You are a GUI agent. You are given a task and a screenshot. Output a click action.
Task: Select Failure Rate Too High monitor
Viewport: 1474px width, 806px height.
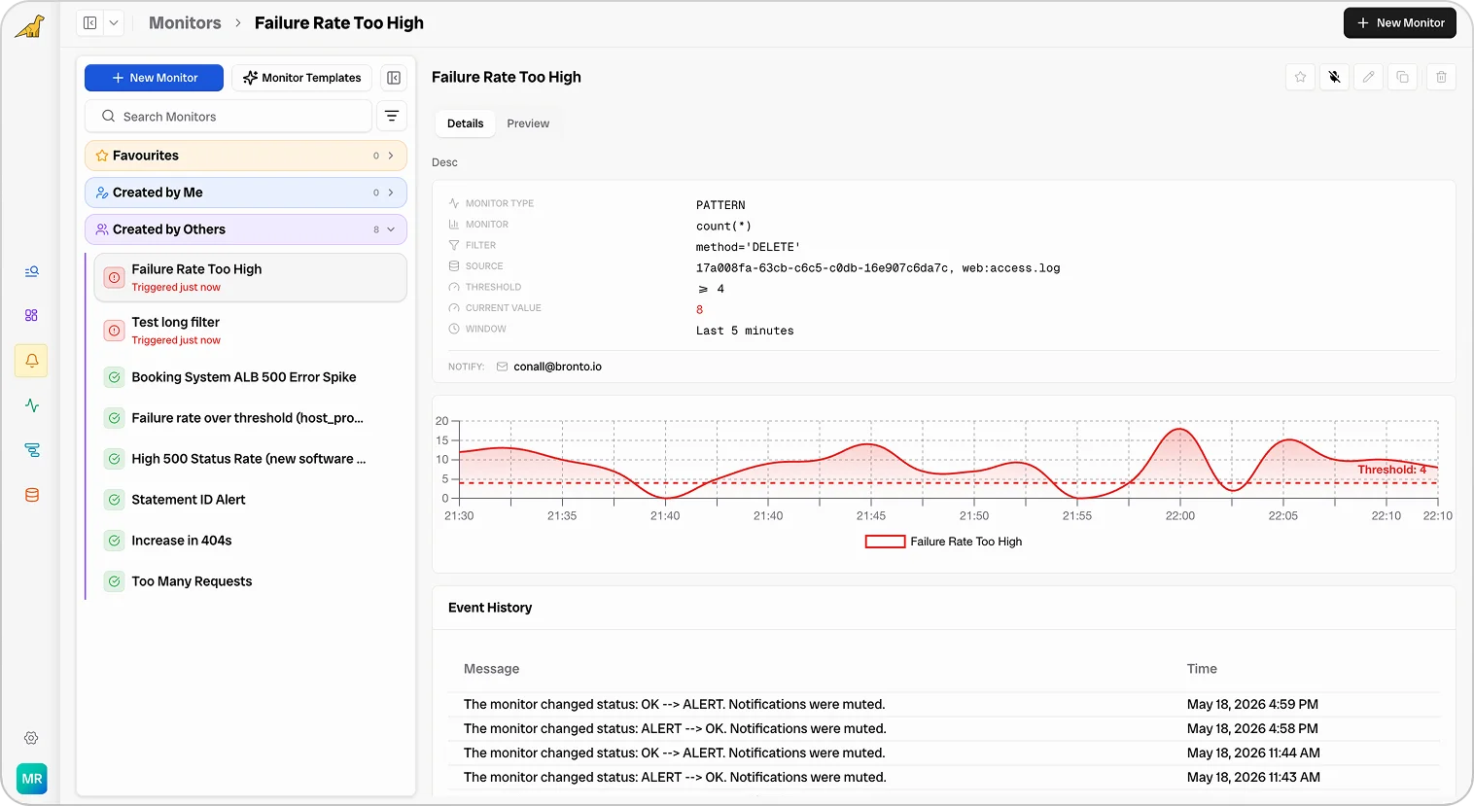coord(250,277)
